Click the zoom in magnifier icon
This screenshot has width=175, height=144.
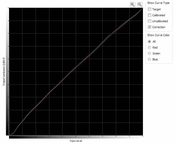tap(133, 4)
